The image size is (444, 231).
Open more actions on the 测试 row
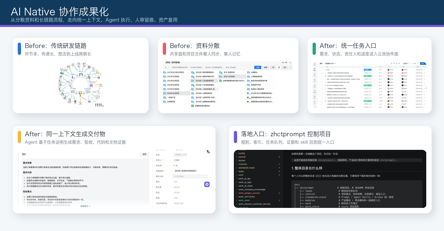click(x=424, y=70)
